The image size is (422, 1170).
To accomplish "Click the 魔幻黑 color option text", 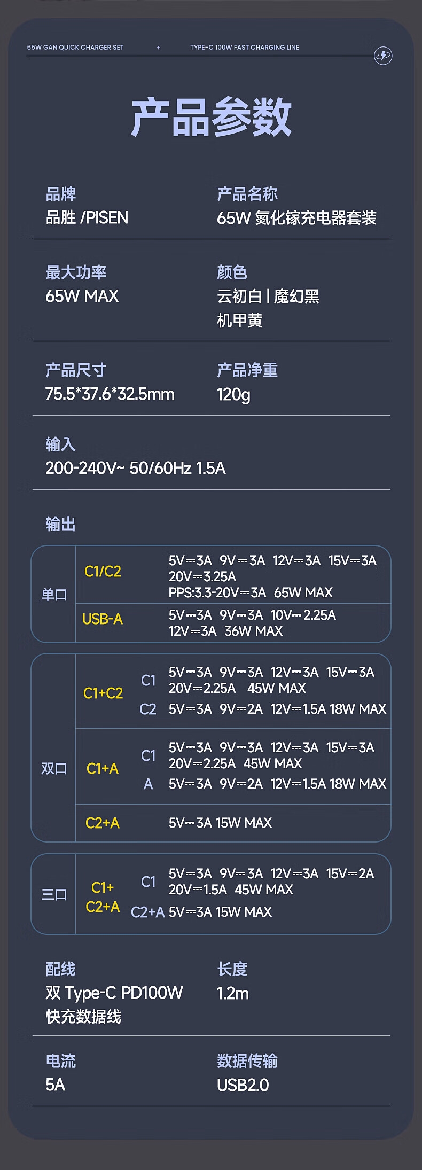I will click(296, 296).
